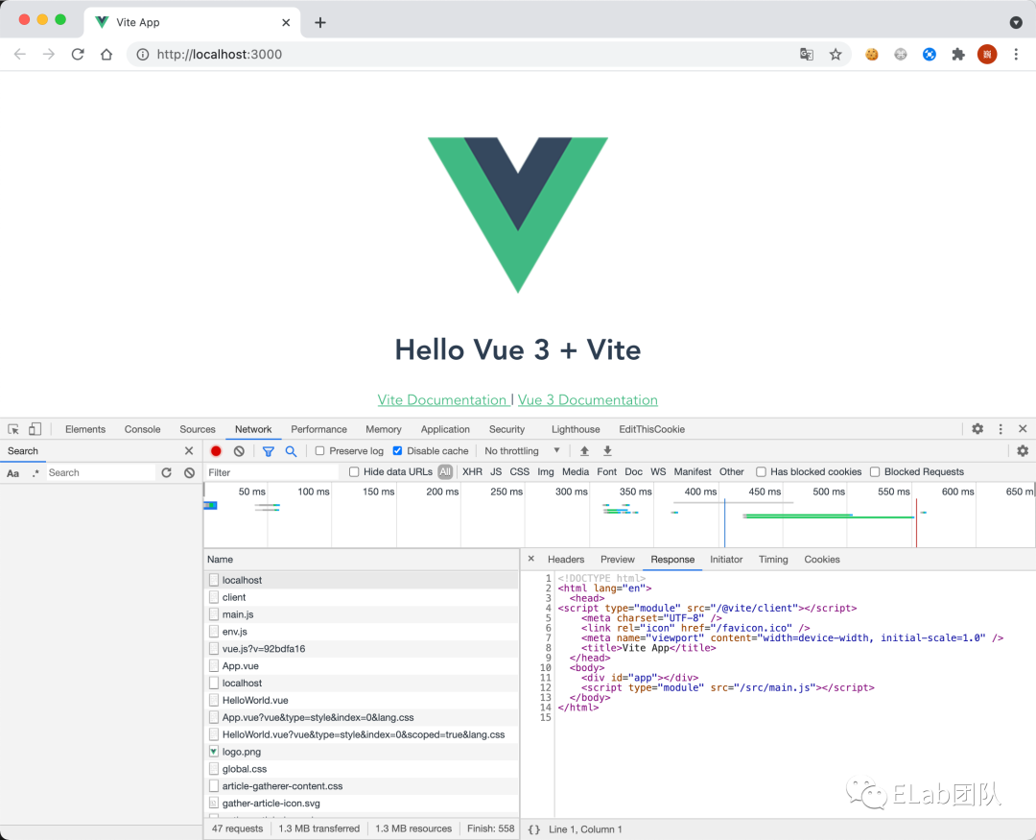Viewport: 1036px width, 840px height.
Task: Close the request details pane
Action: [531, 559]
